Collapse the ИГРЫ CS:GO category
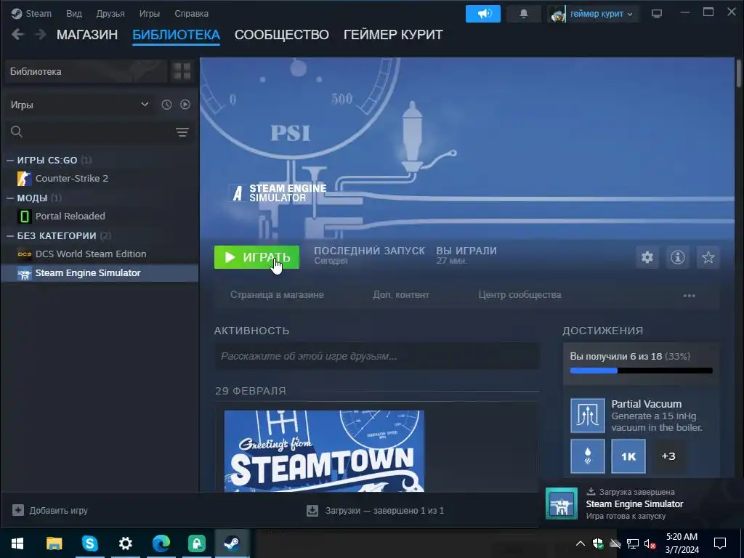744x558 pixels. point(10,161)
